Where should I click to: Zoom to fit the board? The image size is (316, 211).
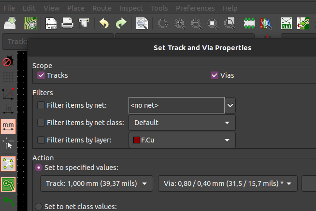(213, 24)
